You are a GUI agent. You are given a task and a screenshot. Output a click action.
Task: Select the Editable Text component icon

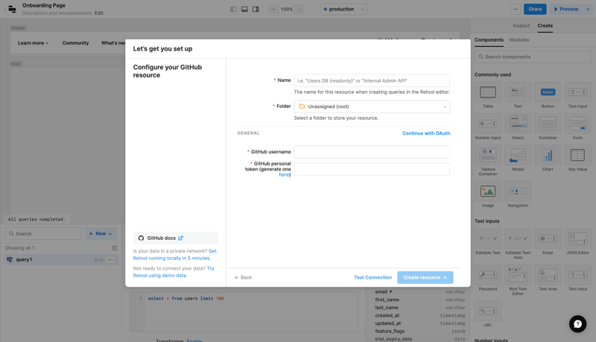[488, 238]
